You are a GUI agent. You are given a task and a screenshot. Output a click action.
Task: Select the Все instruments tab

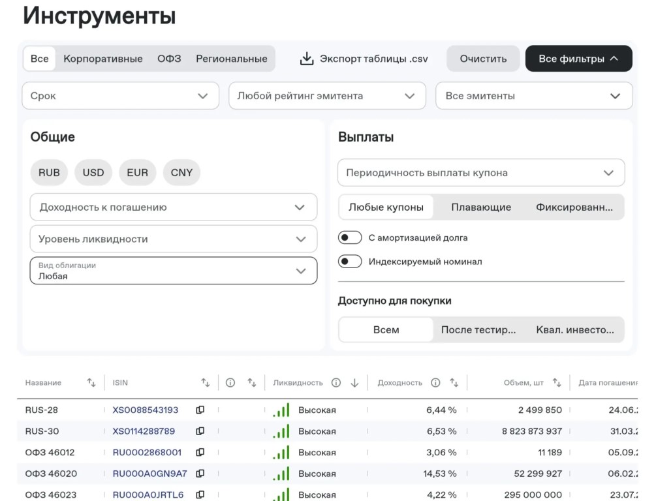coord(39,59)
